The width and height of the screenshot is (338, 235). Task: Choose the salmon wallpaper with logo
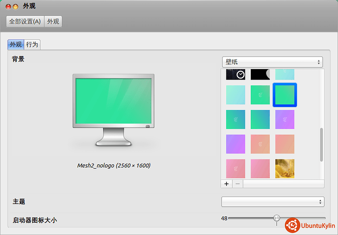tap(260, 144)
